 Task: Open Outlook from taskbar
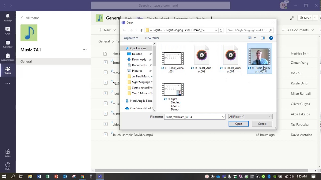(65, 176)
